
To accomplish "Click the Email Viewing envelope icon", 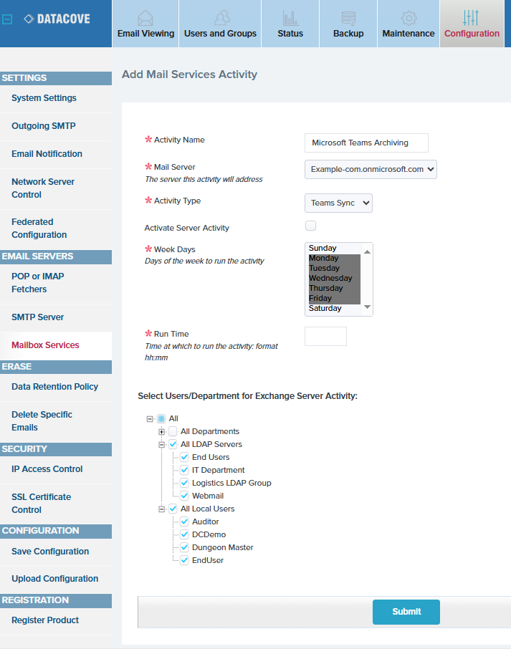I will [x=145, y=17].
